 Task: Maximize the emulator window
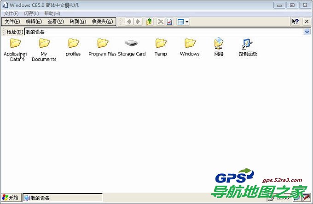coord(292,5)
